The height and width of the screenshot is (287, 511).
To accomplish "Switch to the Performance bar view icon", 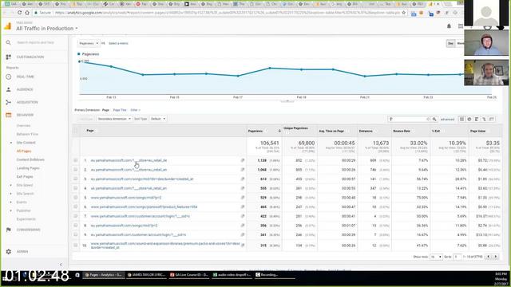I will click(x=477, y=119).
